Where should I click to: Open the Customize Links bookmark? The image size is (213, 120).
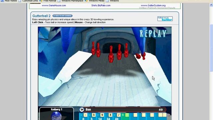pyautogui.click(x=28, y=1)
